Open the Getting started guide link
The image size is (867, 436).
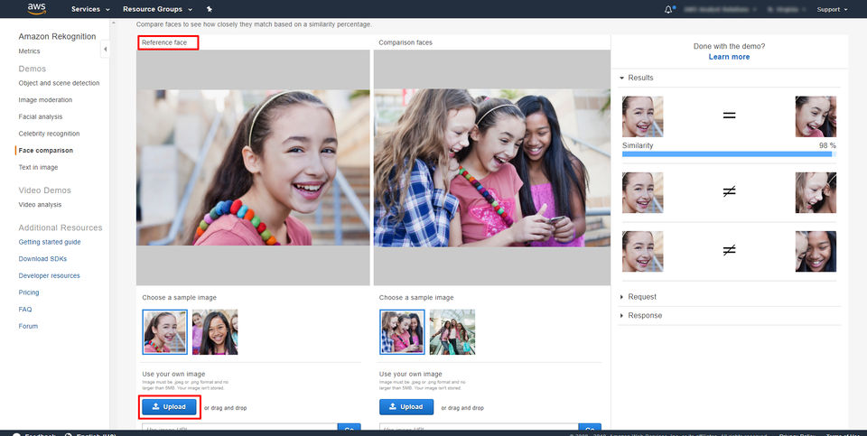coord(50,242)
